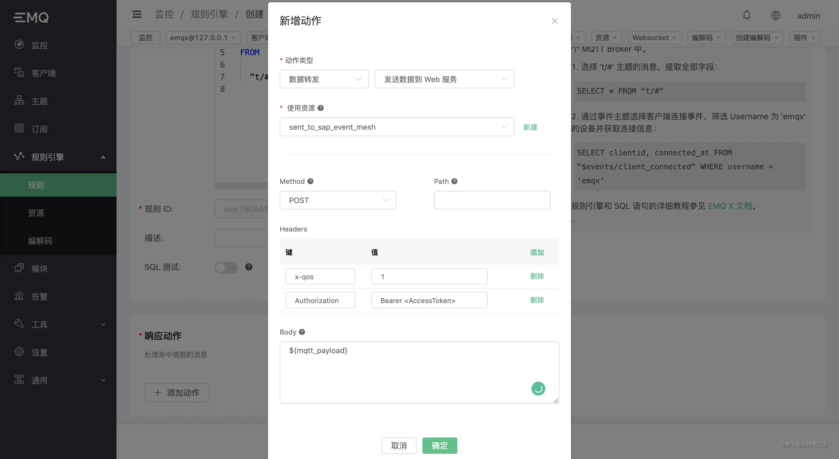
Task: Select 编解码 in the sidebar submenu
Action: coord(58,241)
